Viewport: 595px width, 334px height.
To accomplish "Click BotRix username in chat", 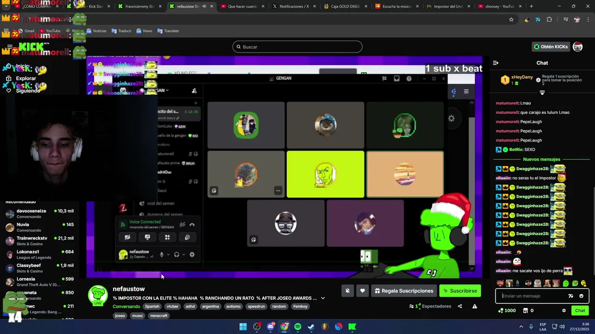I will [x=516, y=150].
